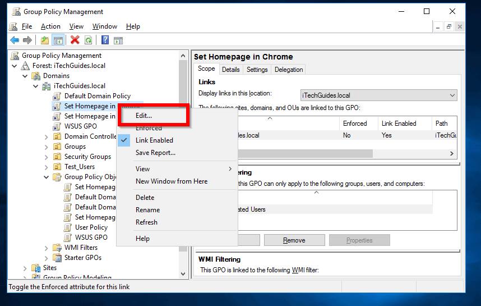Image resolution: width=481 pixels, height=306 pixels.
Task: Click the iTechGuides.local domain icon in tree
Action: pos(47,86)
